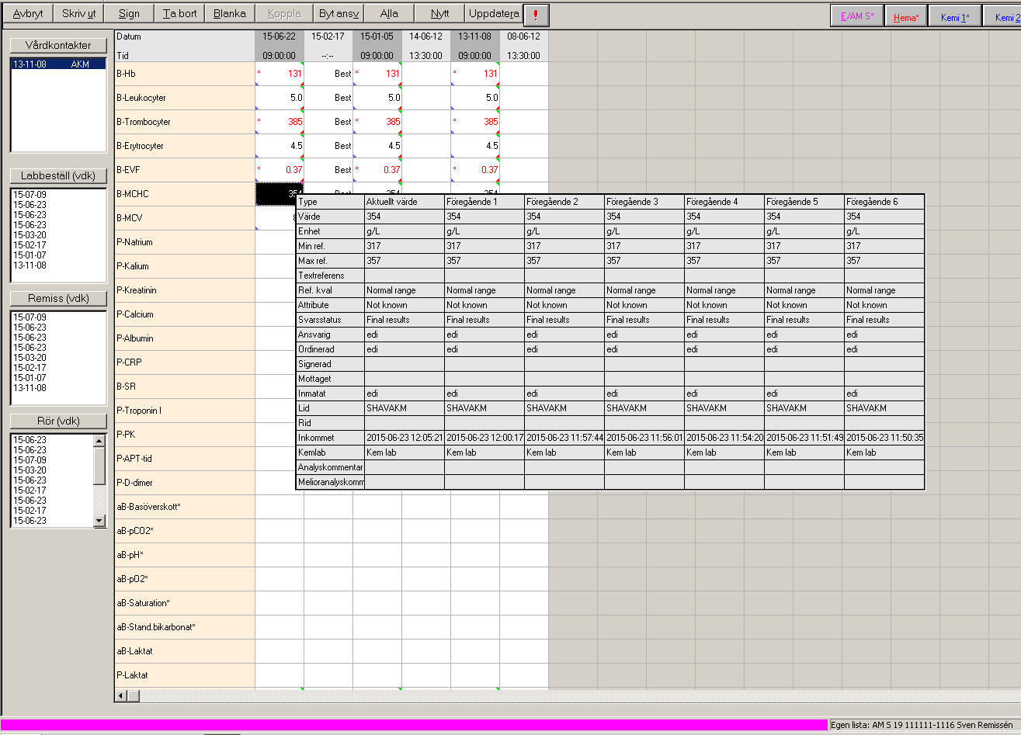Click the P-Natrium row label
The image size is (1021, 735).
pos(185,242)
